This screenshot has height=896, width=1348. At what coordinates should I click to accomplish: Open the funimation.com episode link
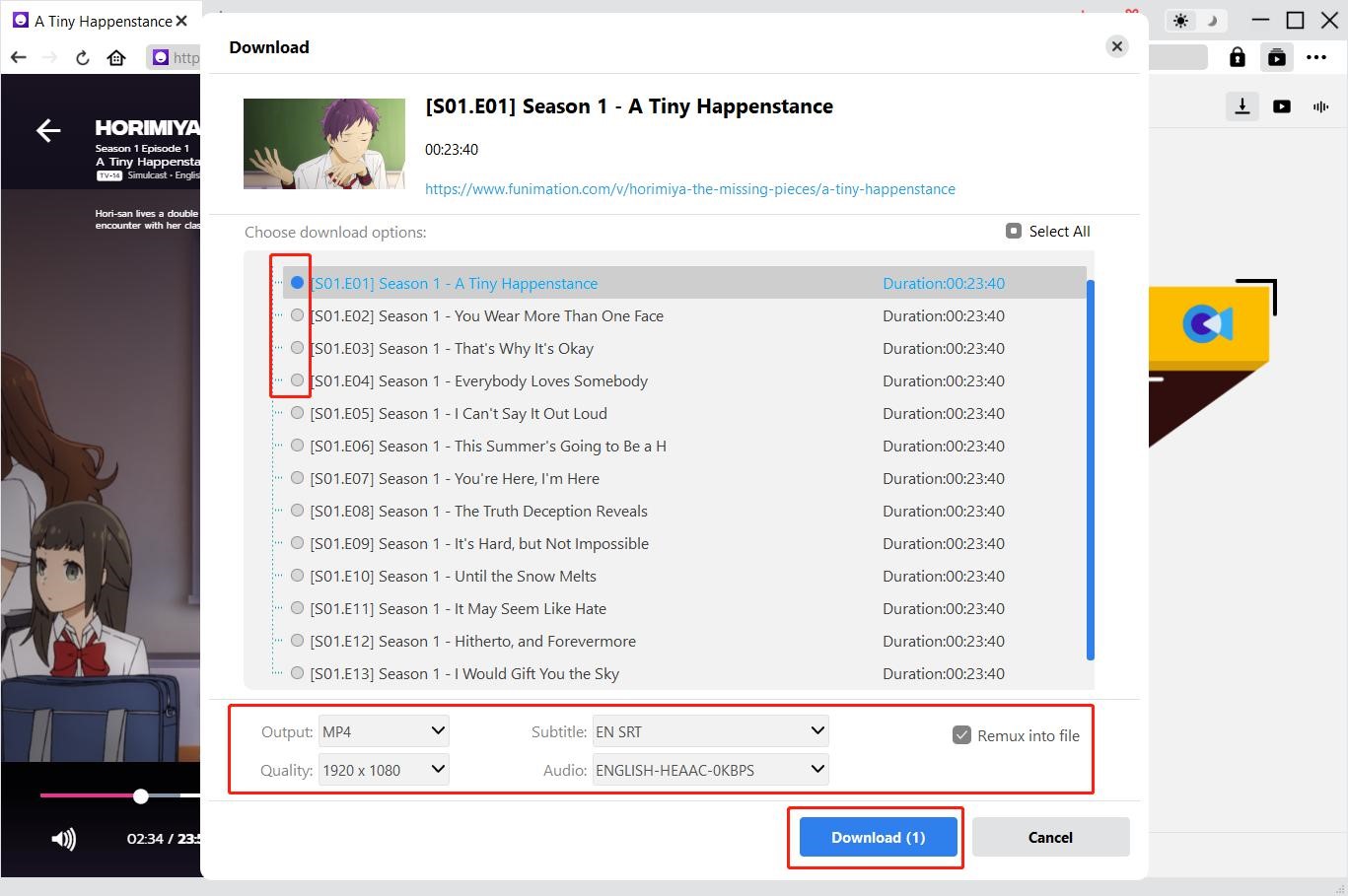tap(689, 189)
